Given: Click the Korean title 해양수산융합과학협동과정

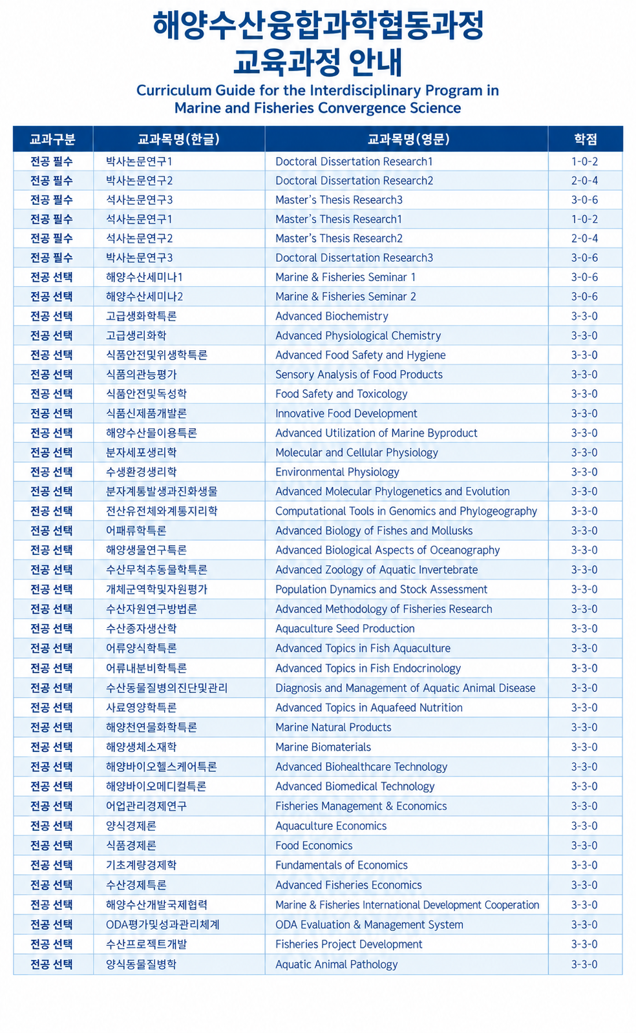Looking at the screenshot, I should click(318, 26).
